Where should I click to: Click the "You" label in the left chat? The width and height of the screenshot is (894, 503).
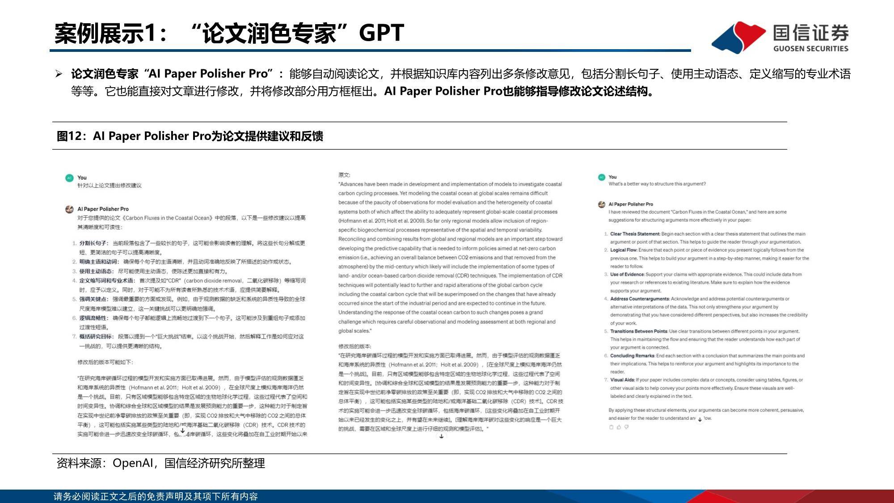82,178
